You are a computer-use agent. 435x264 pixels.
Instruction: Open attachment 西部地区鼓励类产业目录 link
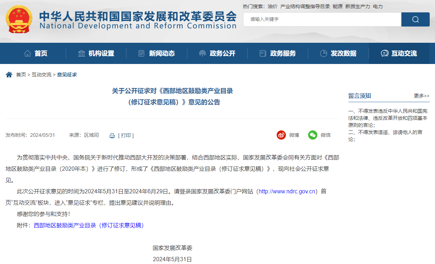coord(89,225)
